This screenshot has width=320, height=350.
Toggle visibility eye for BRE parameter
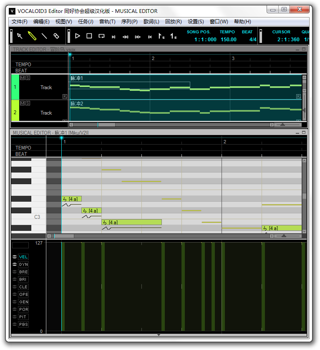[15, 272]
